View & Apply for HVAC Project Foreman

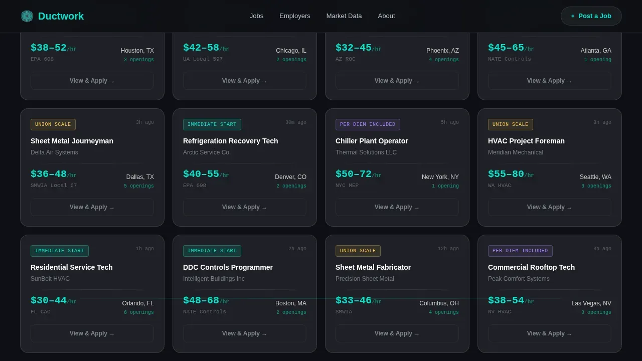(550, 207)
